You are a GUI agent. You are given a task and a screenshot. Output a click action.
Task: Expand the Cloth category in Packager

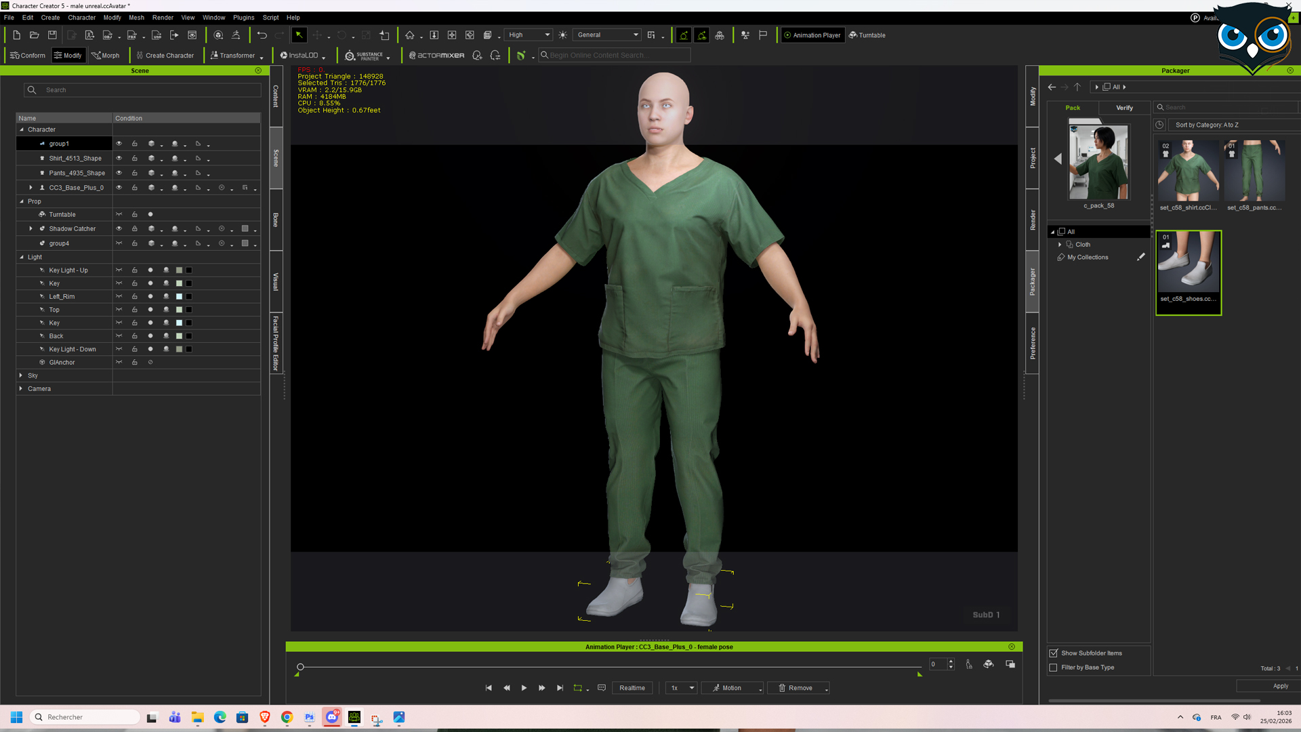tap(1060, 245)
